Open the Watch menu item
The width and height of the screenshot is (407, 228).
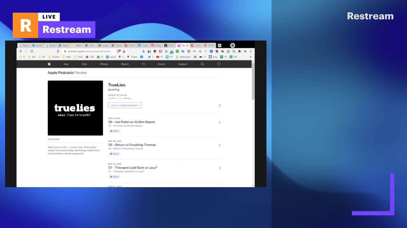(125, 64)
